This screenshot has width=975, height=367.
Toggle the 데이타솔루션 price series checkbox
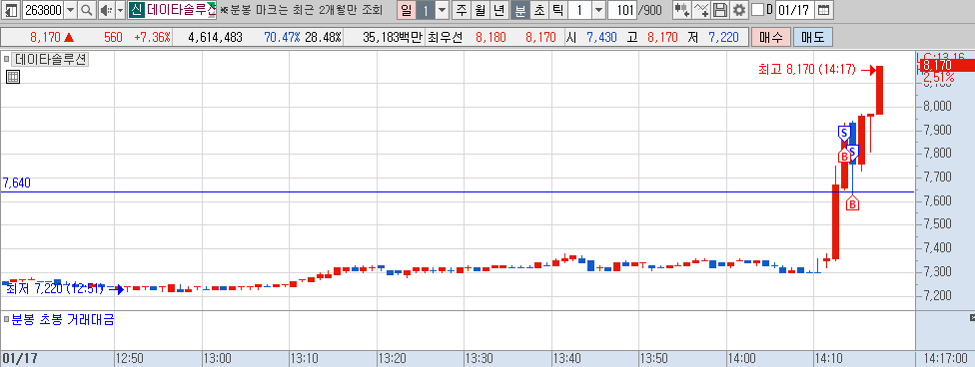(x=7, y=60)
